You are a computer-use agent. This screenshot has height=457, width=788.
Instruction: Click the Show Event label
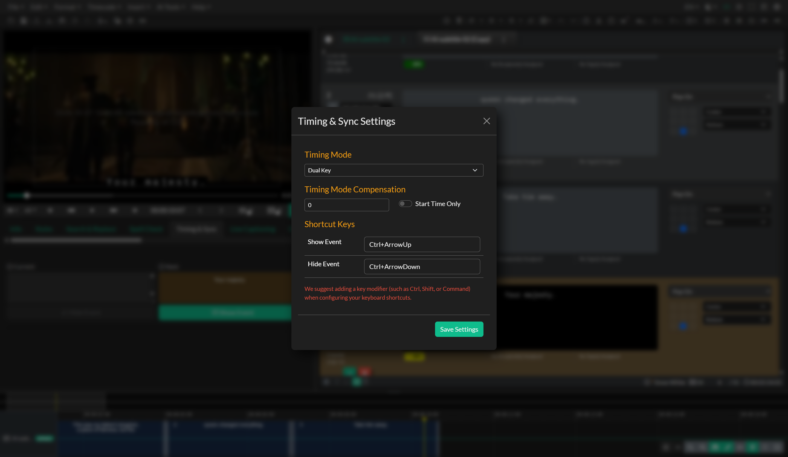click(x=324, y=242)
